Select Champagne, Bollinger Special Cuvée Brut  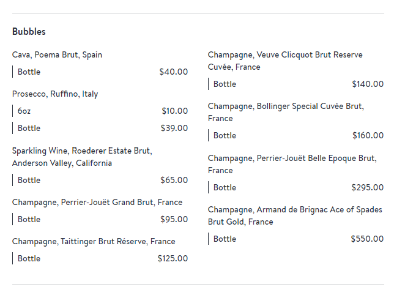(x=286, y=113)
